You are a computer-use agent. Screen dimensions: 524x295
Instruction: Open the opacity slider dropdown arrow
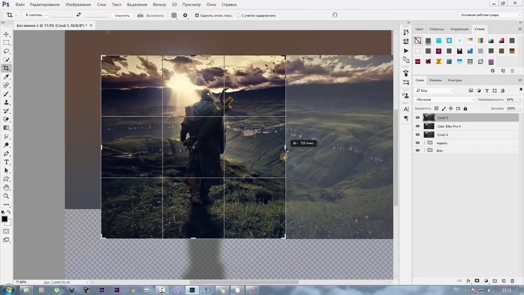[520, 100]
